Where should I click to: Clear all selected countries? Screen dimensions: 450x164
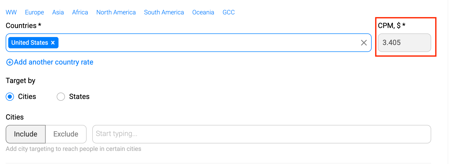coord(364,43)
